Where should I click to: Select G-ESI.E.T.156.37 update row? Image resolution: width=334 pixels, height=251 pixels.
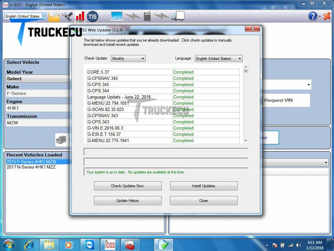(x=163, y=134)
